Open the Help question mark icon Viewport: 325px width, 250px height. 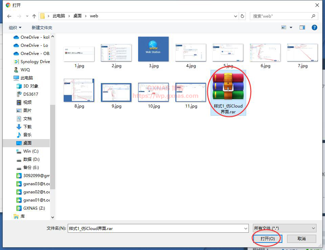pos(314,27)
